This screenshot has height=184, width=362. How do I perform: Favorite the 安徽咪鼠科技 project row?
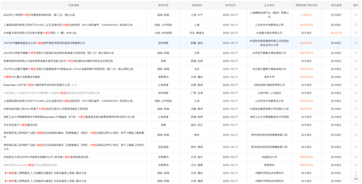pyautogui.click(x=356, y=61)
